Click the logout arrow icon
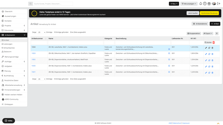 (219, 4)
